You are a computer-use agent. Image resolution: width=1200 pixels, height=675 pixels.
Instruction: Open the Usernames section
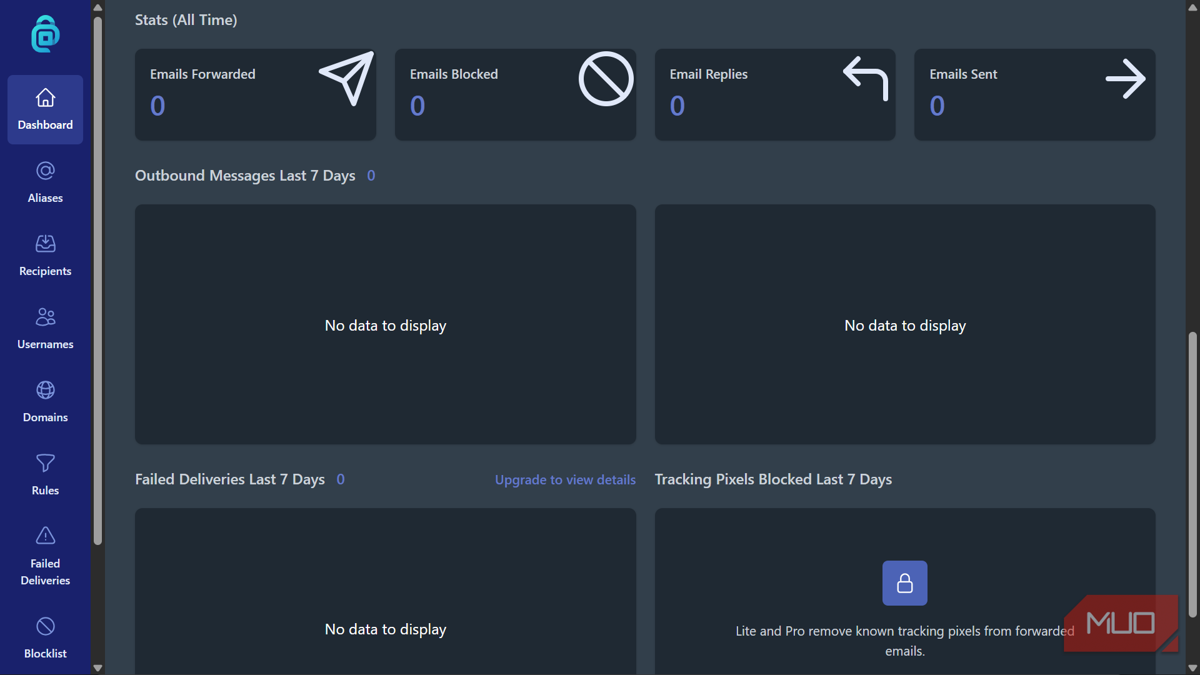coord(45,329)
